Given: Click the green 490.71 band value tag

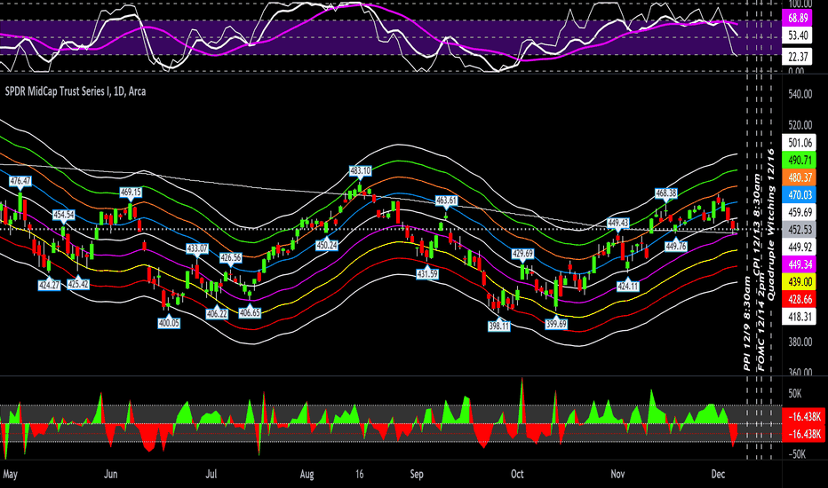Looking at the screenshot, I should [x=800, y=160].
